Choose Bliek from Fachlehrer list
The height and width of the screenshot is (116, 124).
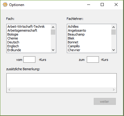(71, 38)
